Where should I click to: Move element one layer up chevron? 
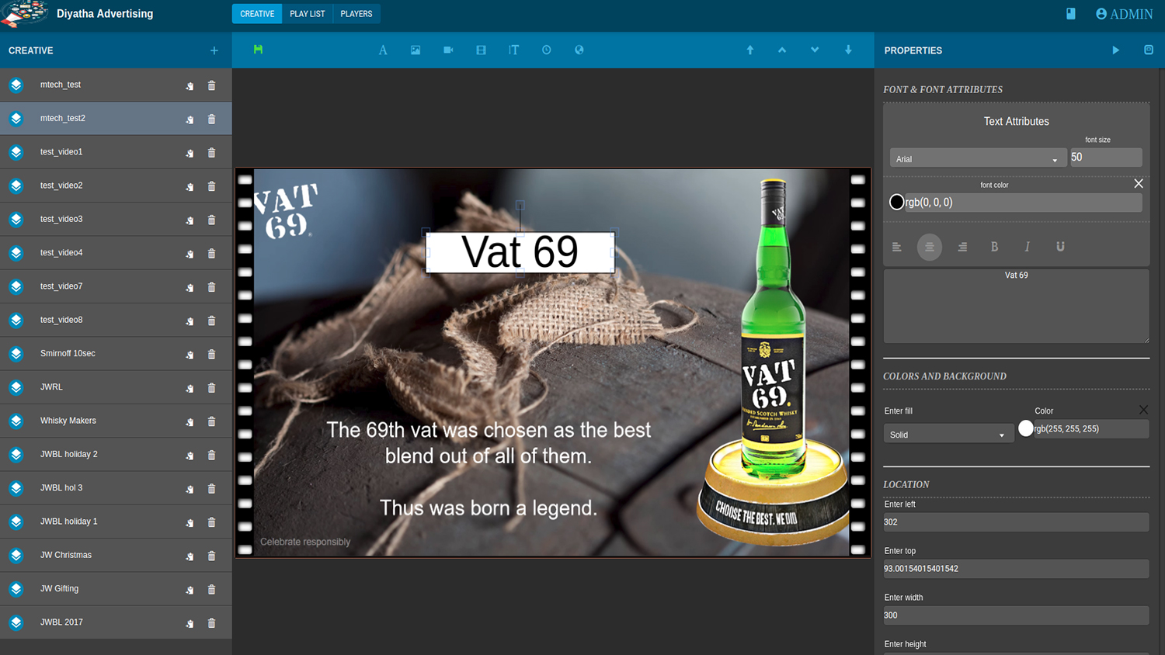782,50
